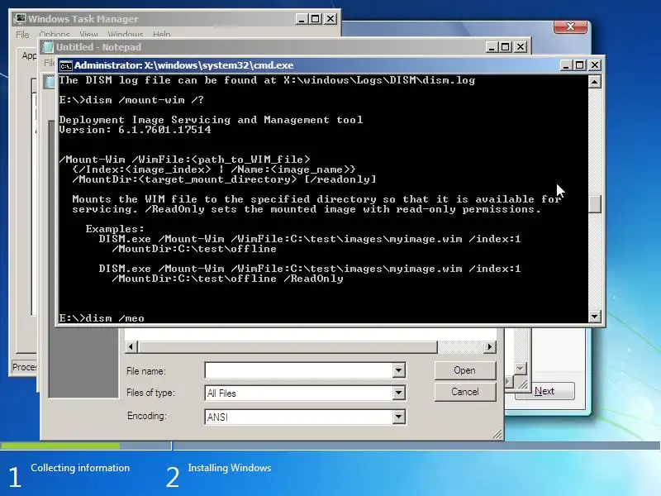Minimize the Untitled - Notepad window
The width and height of the screenshot is (661, 496).
point(491,47)
